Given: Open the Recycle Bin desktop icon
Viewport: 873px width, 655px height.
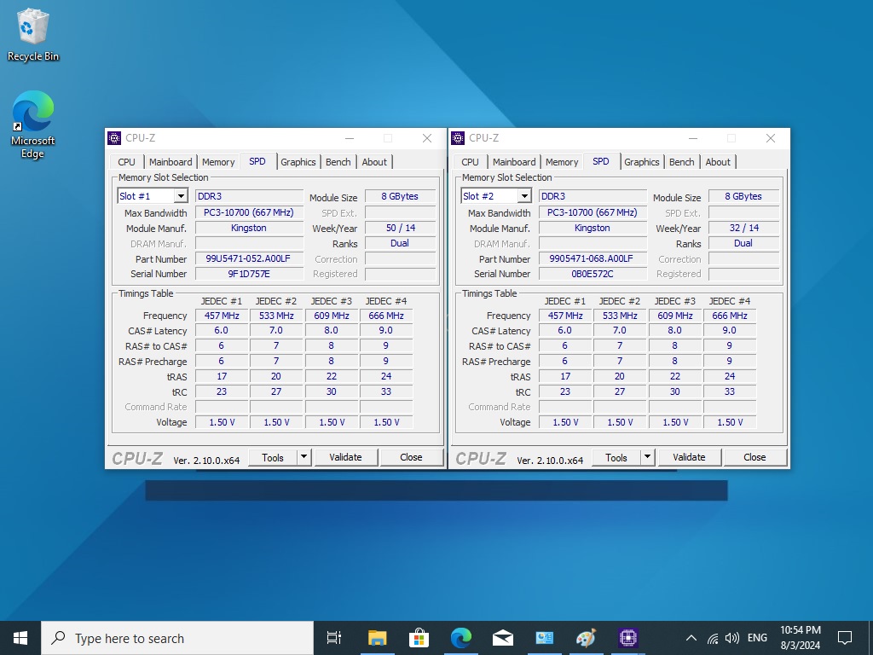Looking at the screenshot, I should 32,35.
